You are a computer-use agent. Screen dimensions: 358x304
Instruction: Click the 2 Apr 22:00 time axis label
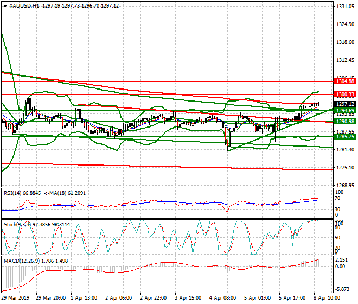[153, 298]
